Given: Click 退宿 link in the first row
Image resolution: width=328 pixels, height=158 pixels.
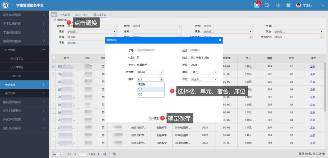Looking at the screenshot, I should click(312, 67).
